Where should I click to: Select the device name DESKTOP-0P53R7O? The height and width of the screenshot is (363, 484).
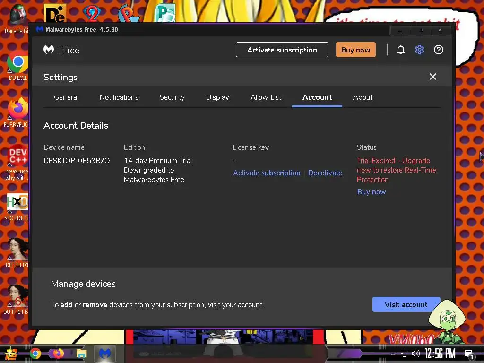click(x=77, y=161)
